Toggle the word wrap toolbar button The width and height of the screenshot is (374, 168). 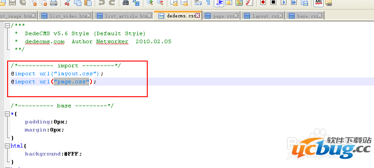(198, 3)
